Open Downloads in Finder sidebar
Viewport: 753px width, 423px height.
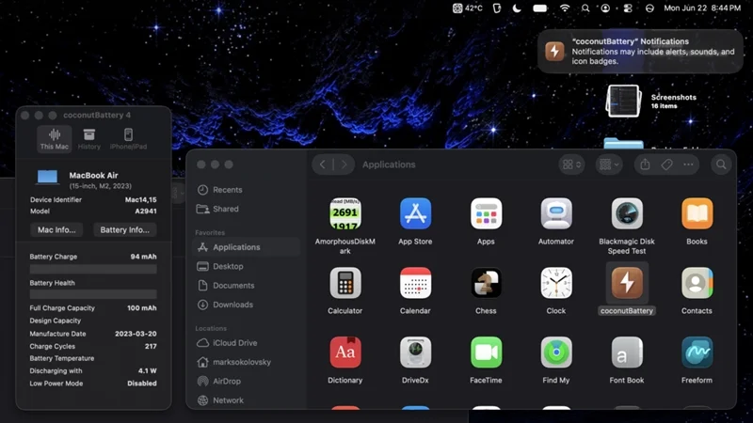(x=247, y=305)
